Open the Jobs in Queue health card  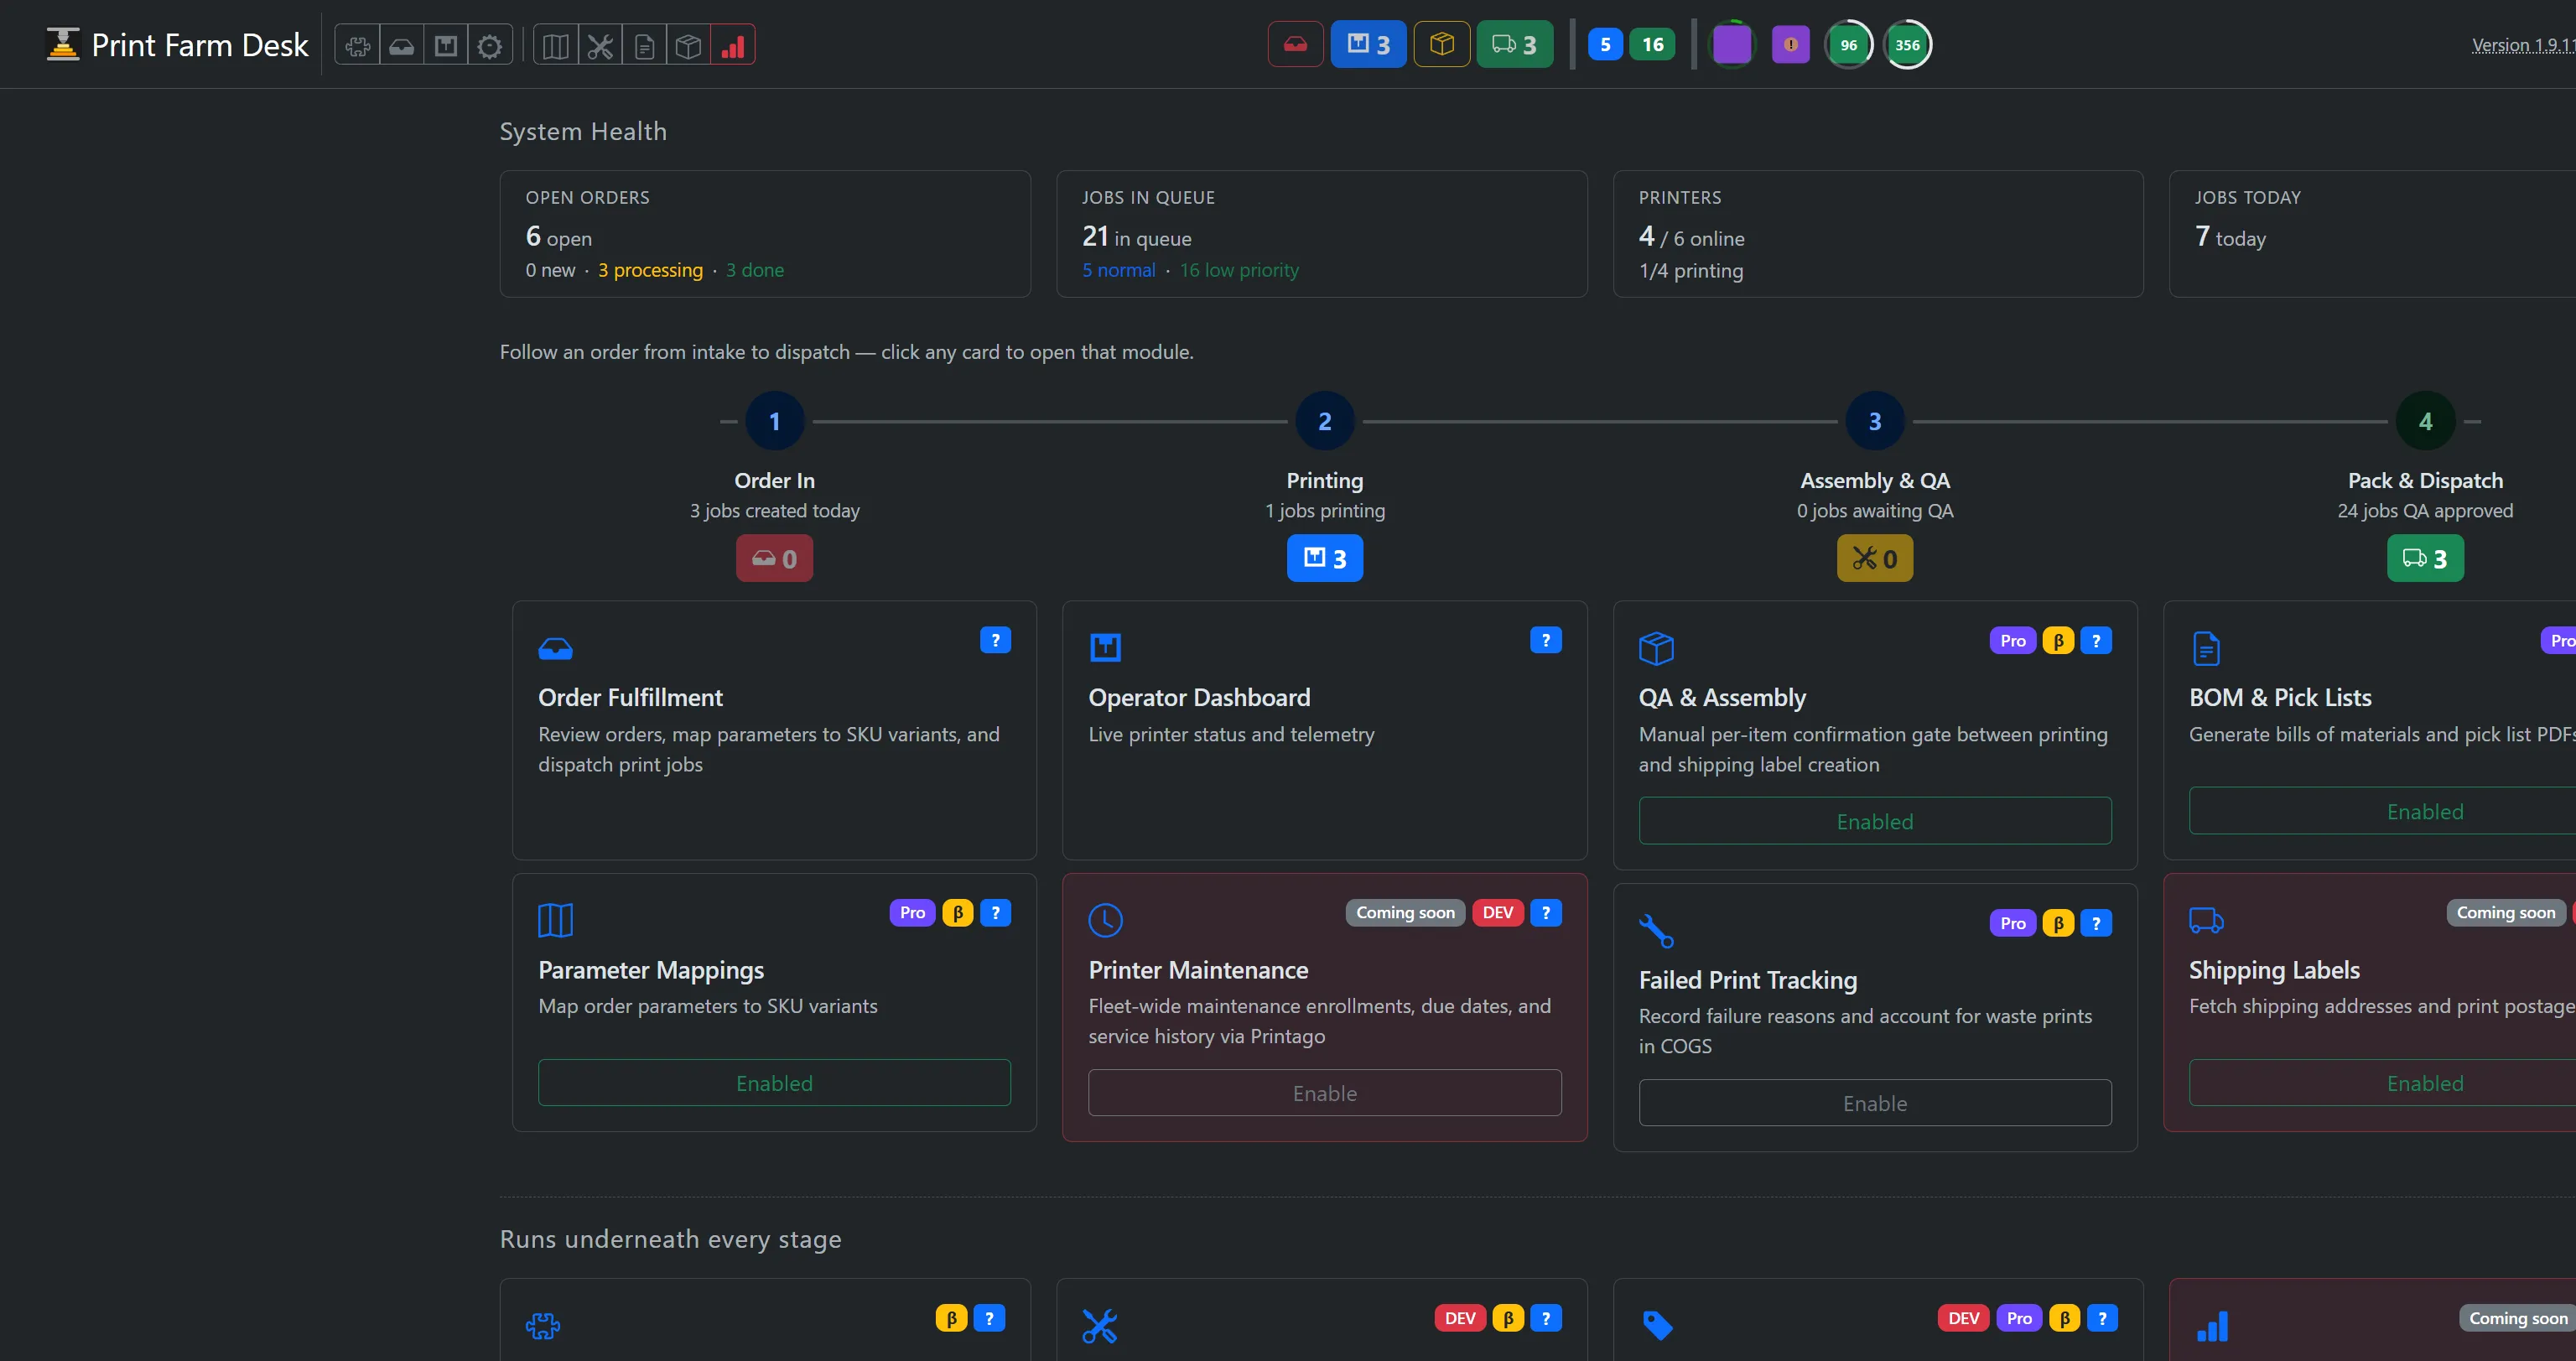(x=1322, y=234)
